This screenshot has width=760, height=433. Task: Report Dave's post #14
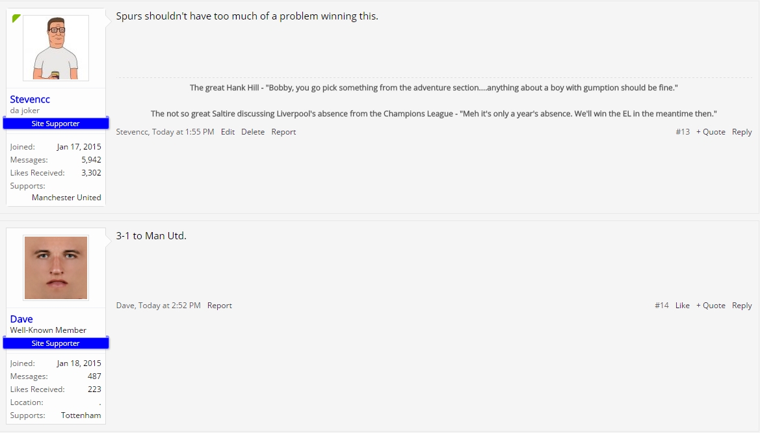pyautogui.click(x=220, y=306)
